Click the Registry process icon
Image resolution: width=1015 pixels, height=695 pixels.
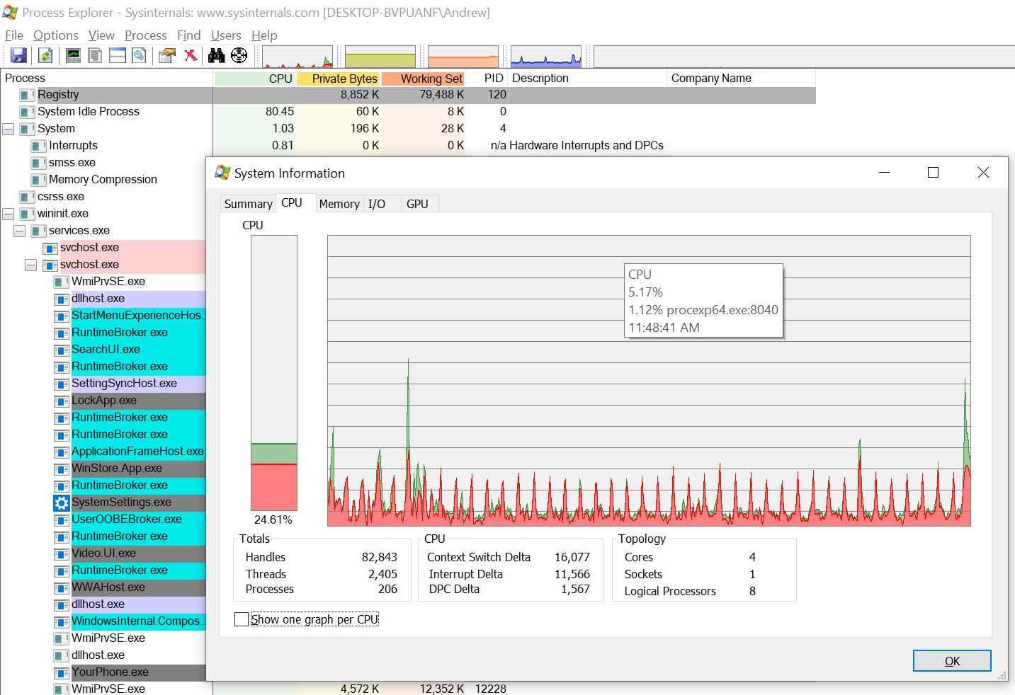coord(27,95)
